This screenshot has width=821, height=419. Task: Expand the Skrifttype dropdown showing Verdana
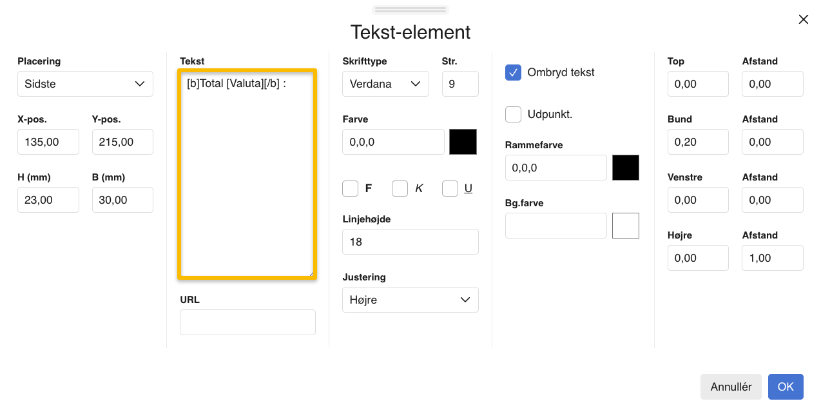(385, 84)
